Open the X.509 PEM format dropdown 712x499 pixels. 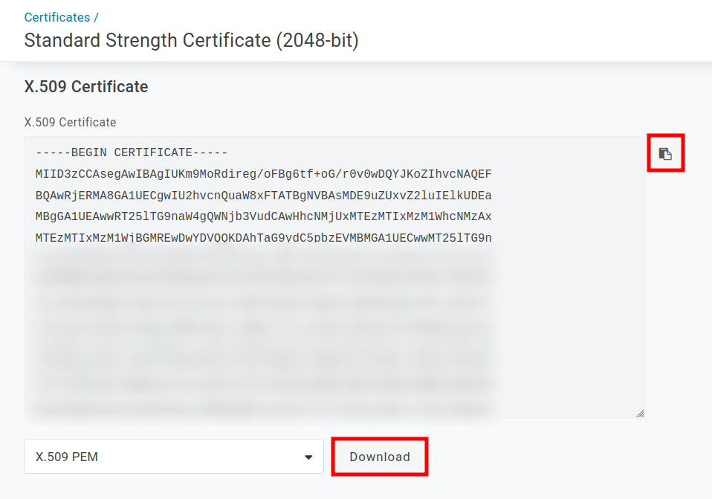click(174, 457)
